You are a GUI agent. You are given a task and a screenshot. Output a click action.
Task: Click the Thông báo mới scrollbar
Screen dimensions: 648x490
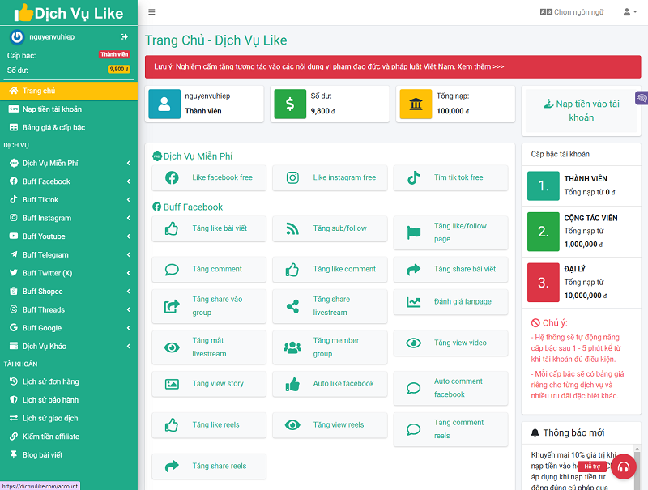pos(637,467)
